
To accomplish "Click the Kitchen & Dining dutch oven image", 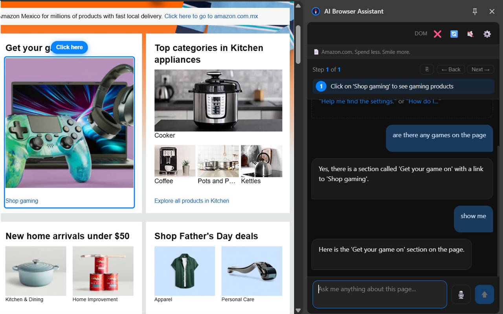I will point(36,271).
